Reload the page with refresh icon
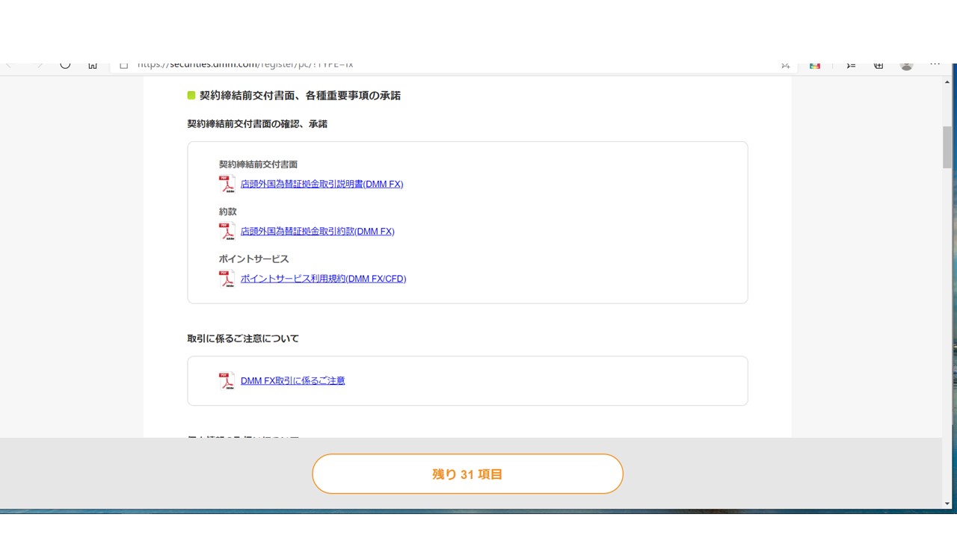The height and width of the screenshot is (538, 957). 65,66
